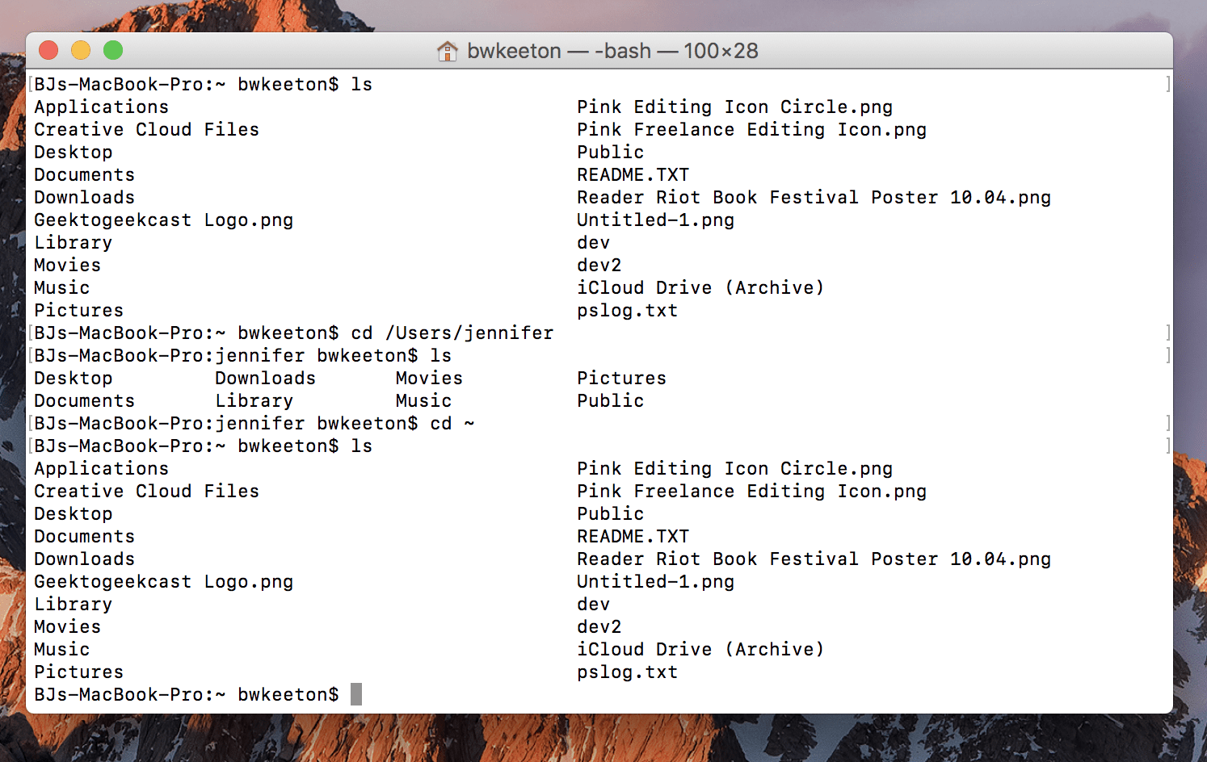
Task: Click the Library folder entry in jennifer's listing
Action: coord(254,400)
